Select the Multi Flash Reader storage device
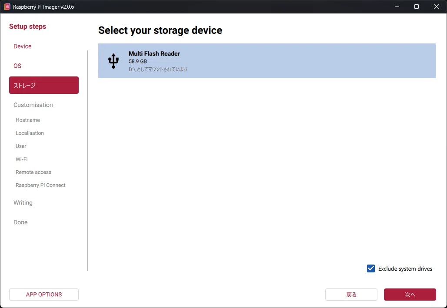The image size is (447, 308). point(267,61)
